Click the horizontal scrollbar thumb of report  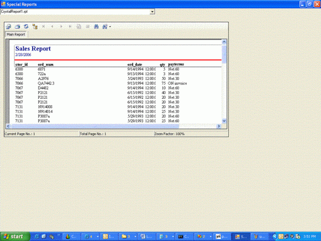click(95, 126)
